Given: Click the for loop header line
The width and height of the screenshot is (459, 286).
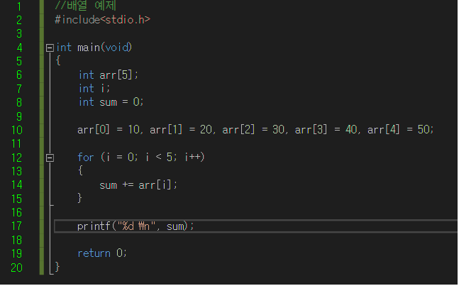Looking at the screenshot, I should click(x=140, y=158).
